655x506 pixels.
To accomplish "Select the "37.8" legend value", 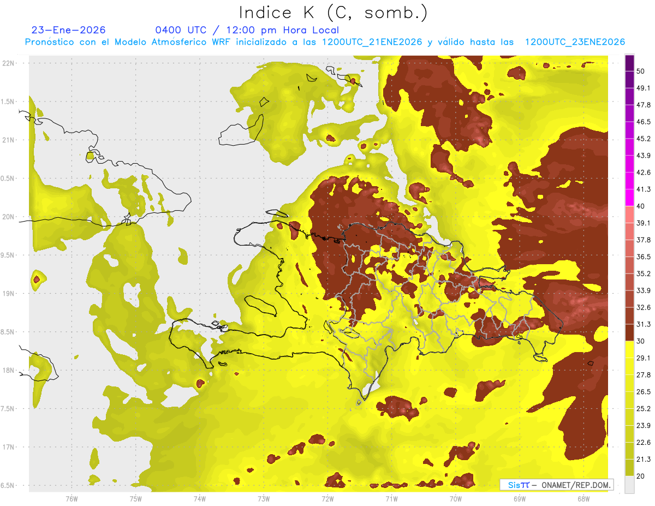I will (x=644, y=240).
